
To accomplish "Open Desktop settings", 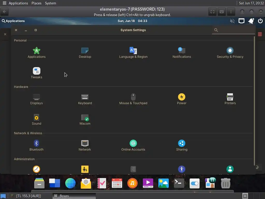I will click(x=85, y=51).
